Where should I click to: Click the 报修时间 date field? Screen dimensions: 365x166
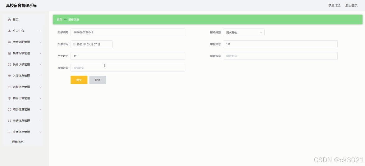[91, 44]
